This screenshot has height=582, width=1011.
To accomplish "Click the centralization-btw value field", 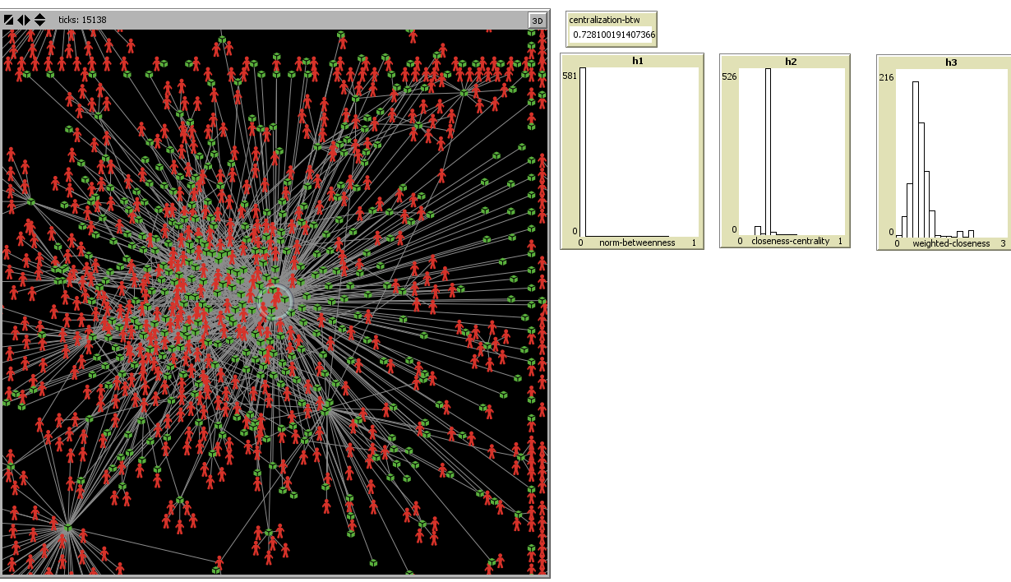I will coord(613,35).
